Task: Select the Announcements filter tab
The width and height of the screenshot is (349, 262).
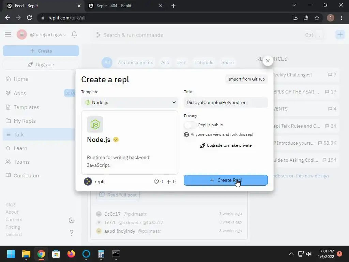Action: point(136,63)
